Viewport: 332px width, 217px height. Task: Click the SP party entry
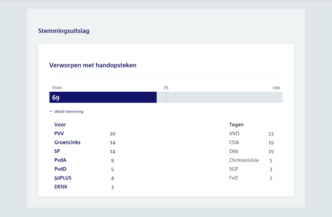pyautogui.click(x=57, y=151)
